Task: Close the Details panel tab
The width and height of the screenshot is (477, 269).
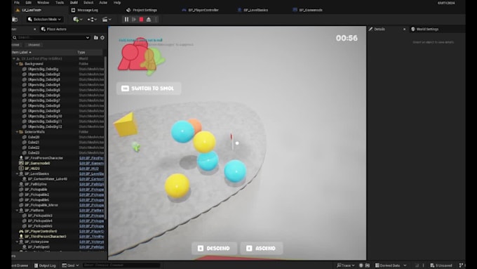Action: 404,29
